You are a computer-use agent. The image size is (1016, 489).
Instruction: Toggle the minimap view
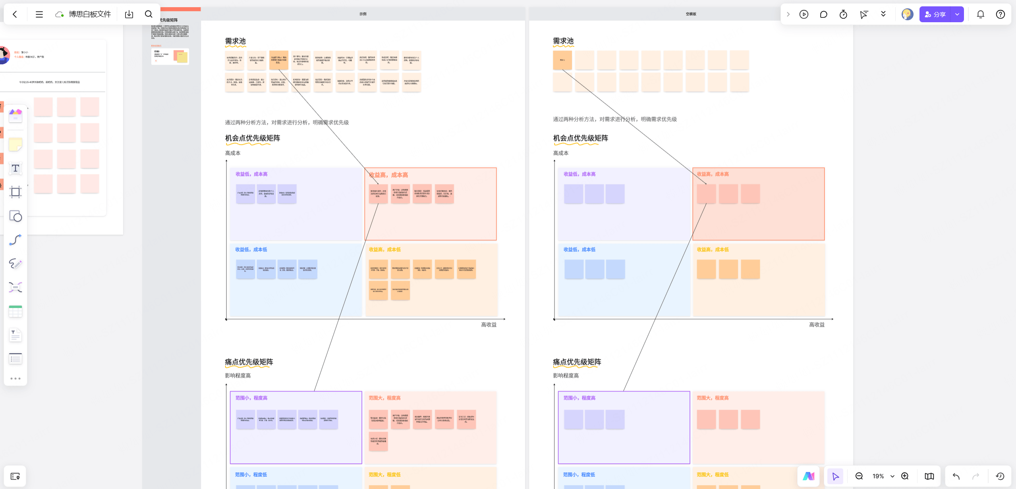coord(929,476)
